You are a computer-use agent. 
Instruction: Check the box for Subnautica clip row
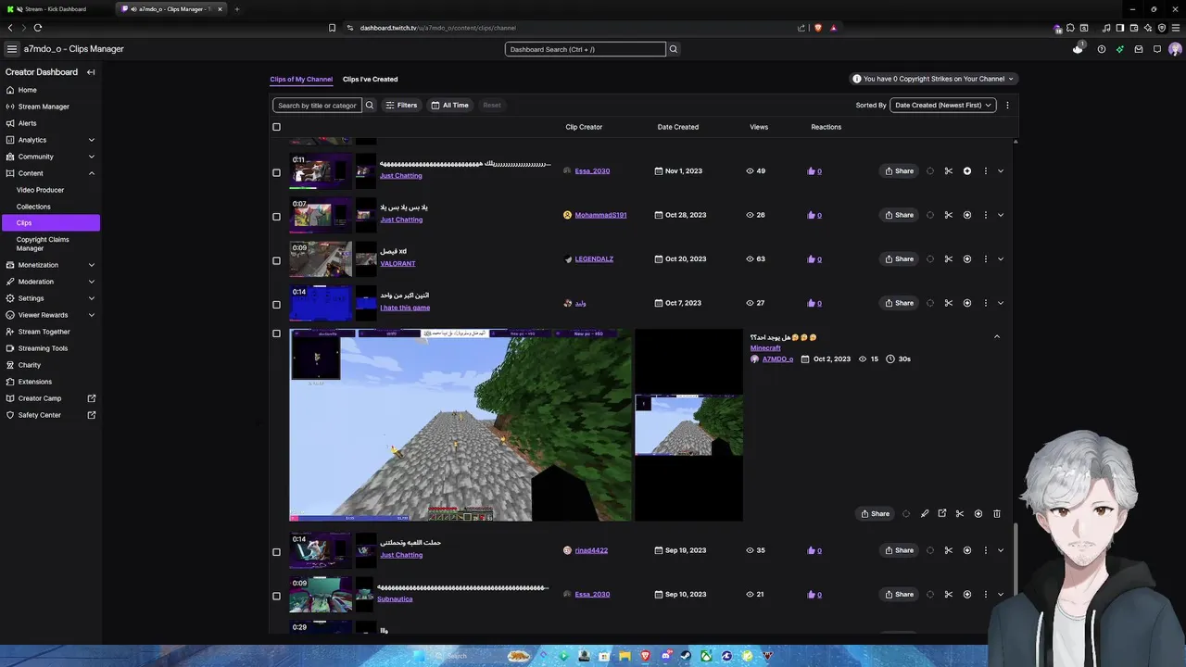[276, 596]
